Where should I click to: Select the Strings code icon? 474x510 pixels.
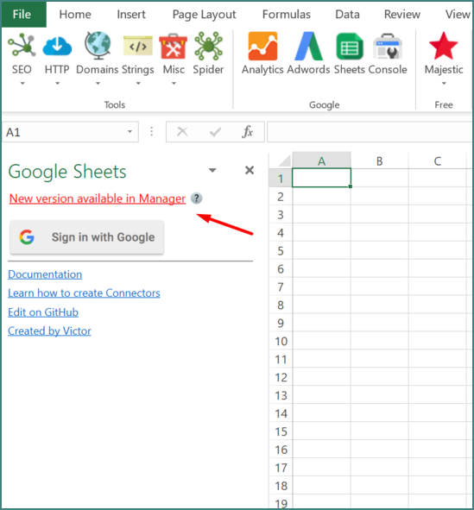(137, 46)
